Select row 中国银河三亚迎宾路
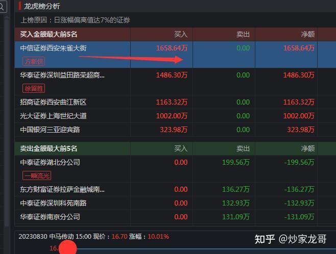This screenshot has height=254, width=336. pyautogui.click(x=175, y=130)
